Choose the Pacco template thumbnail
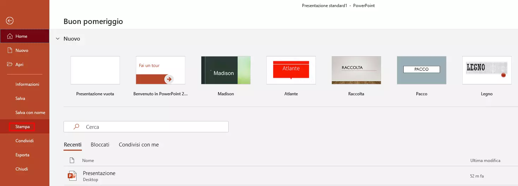 pyautogui.click(x=422, y=70)
